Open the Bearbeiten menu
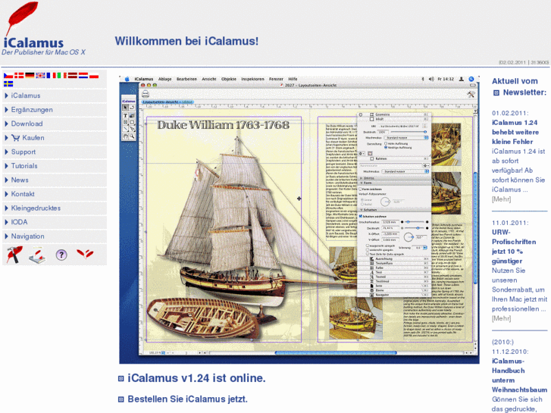 tap(186, 79)
